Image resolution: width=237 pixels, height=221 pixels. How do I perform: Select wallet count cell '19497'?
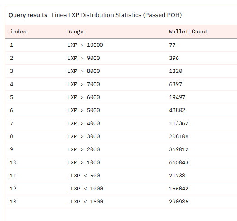point(177,97)
